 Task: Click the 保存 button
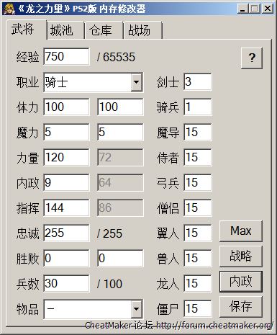(x=241, y=307)
